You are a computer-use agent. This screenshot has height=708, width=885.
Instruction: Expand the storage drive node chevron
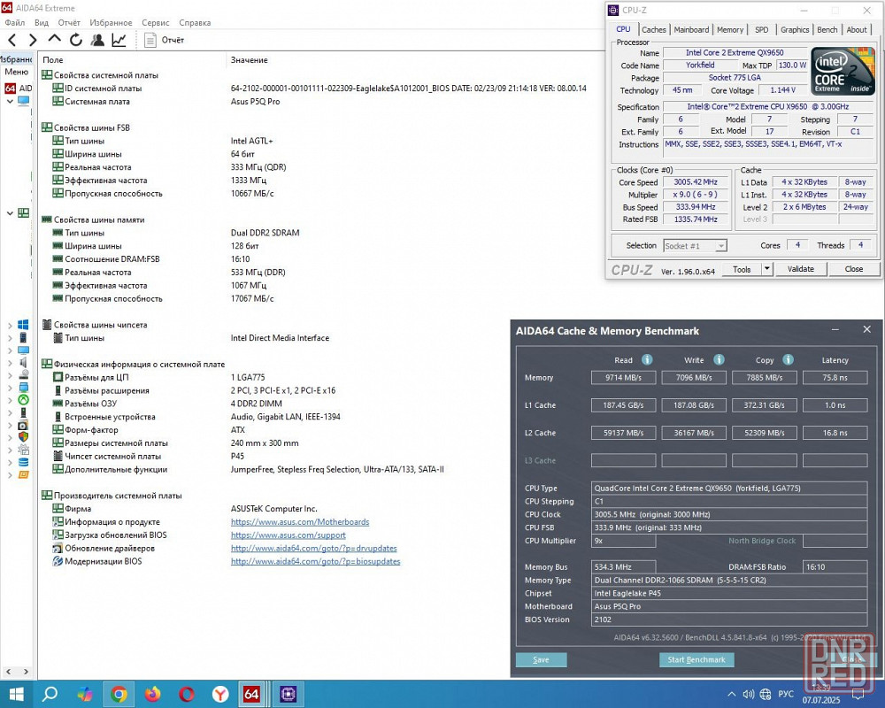point(10,375)
